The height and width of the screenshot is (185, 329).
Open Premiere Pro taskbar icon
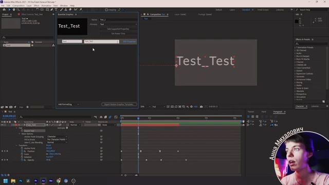pyautogui.click(x=35, y=181)
